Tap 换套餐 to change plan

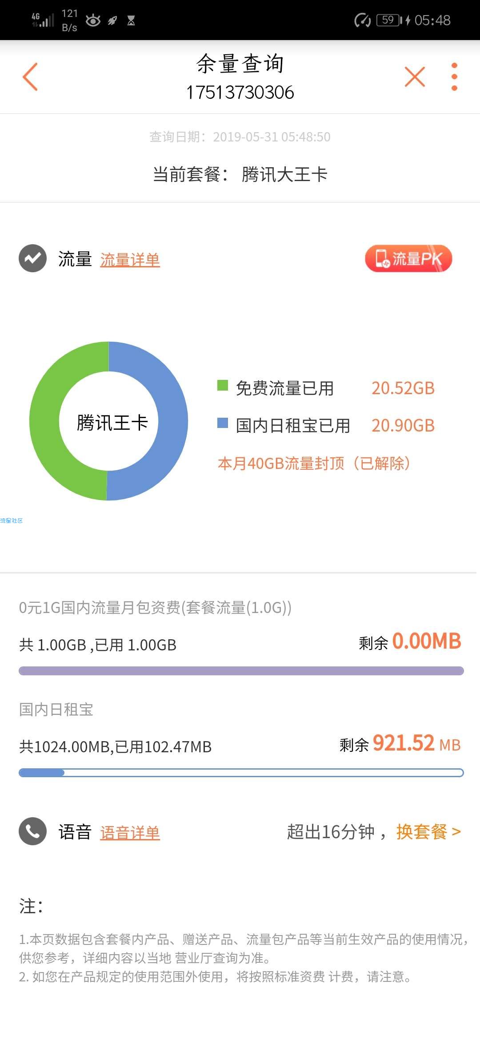pos(428,831)
